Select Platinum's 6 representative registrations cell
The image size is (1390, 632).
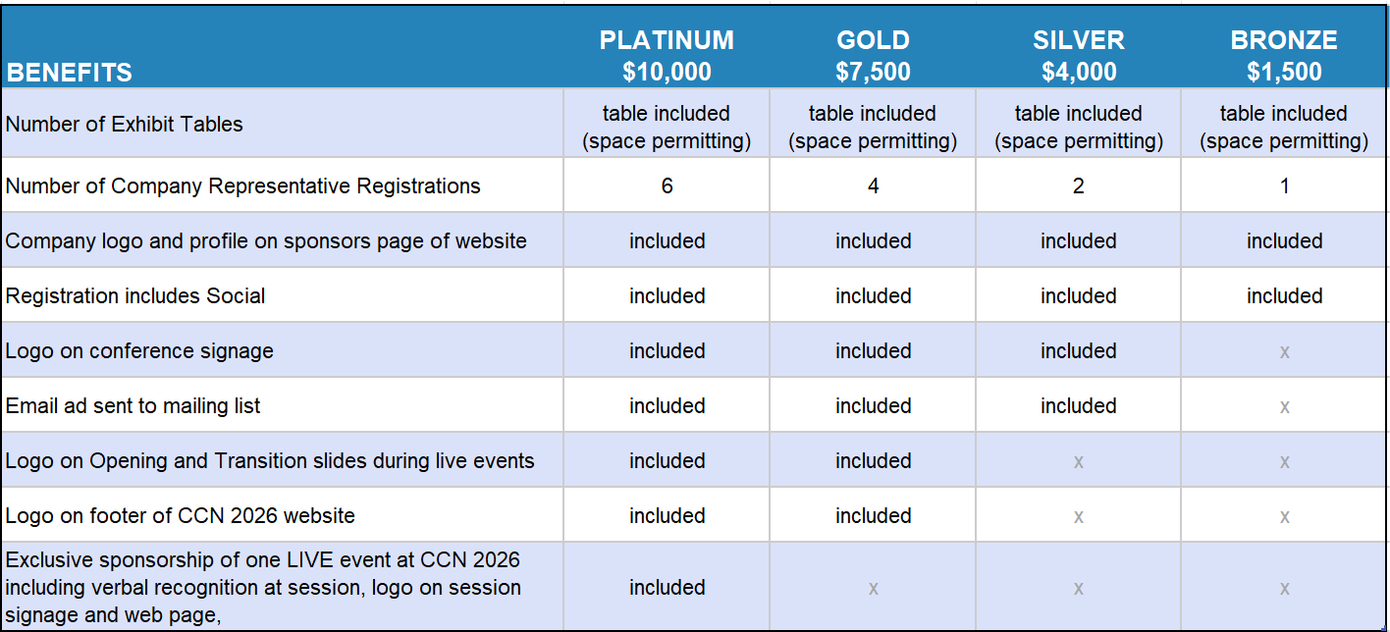(x=667, y=186)
